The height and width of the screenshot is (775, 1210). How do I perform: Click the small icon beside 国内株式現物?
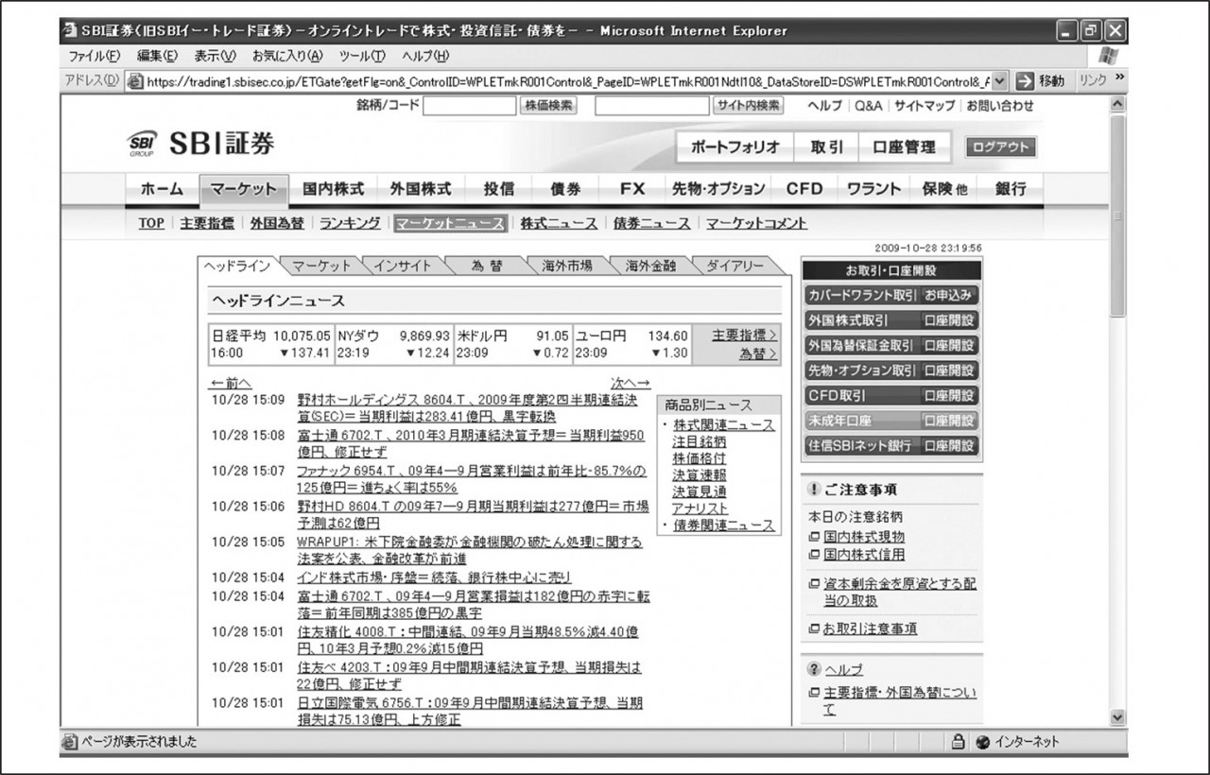(814, 535)
